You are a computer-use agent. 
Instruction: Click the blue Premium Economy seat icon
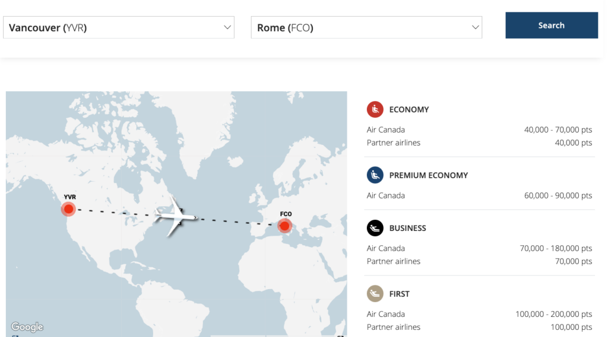pyautogui.click(x=375, y=175)
